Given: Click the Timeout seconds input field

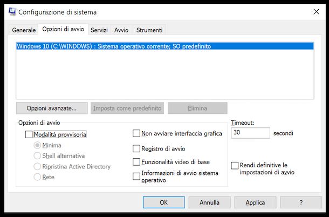Looking at the screenshot, I should pos(250,133).
